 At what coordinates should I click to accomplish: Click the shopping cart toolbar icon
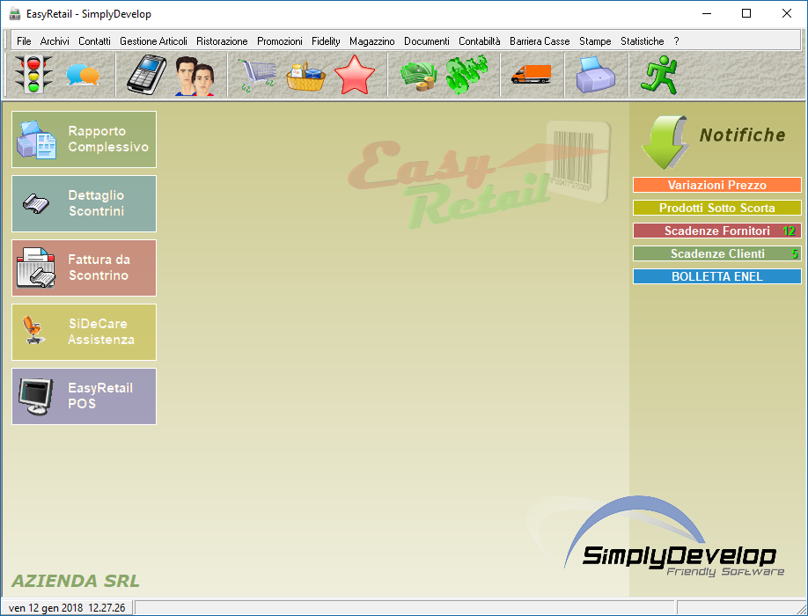click(258, 76)
